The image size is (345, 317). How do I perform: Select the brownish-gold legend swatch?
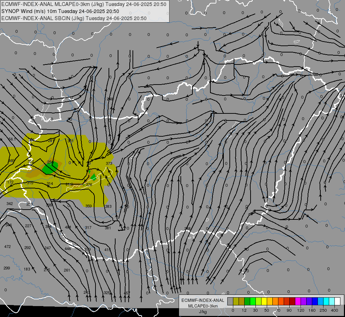click(242, 302)
